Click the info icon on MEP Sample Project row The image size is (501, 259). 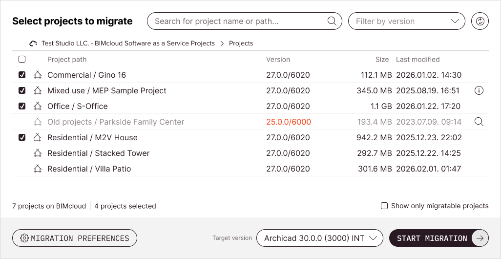479,90
